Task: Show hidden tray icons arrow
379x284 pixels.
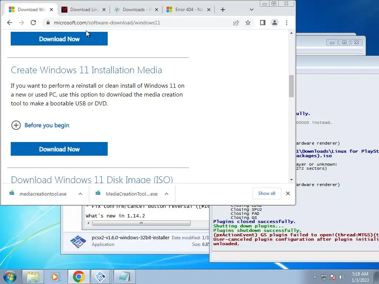Action: (x=315, y=277)
